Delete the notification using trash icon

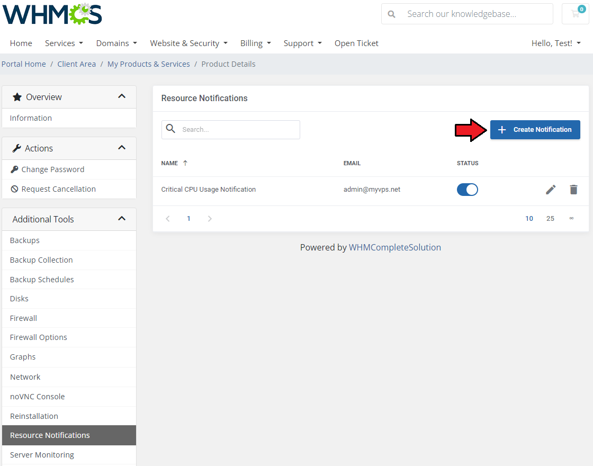point(573,190)
